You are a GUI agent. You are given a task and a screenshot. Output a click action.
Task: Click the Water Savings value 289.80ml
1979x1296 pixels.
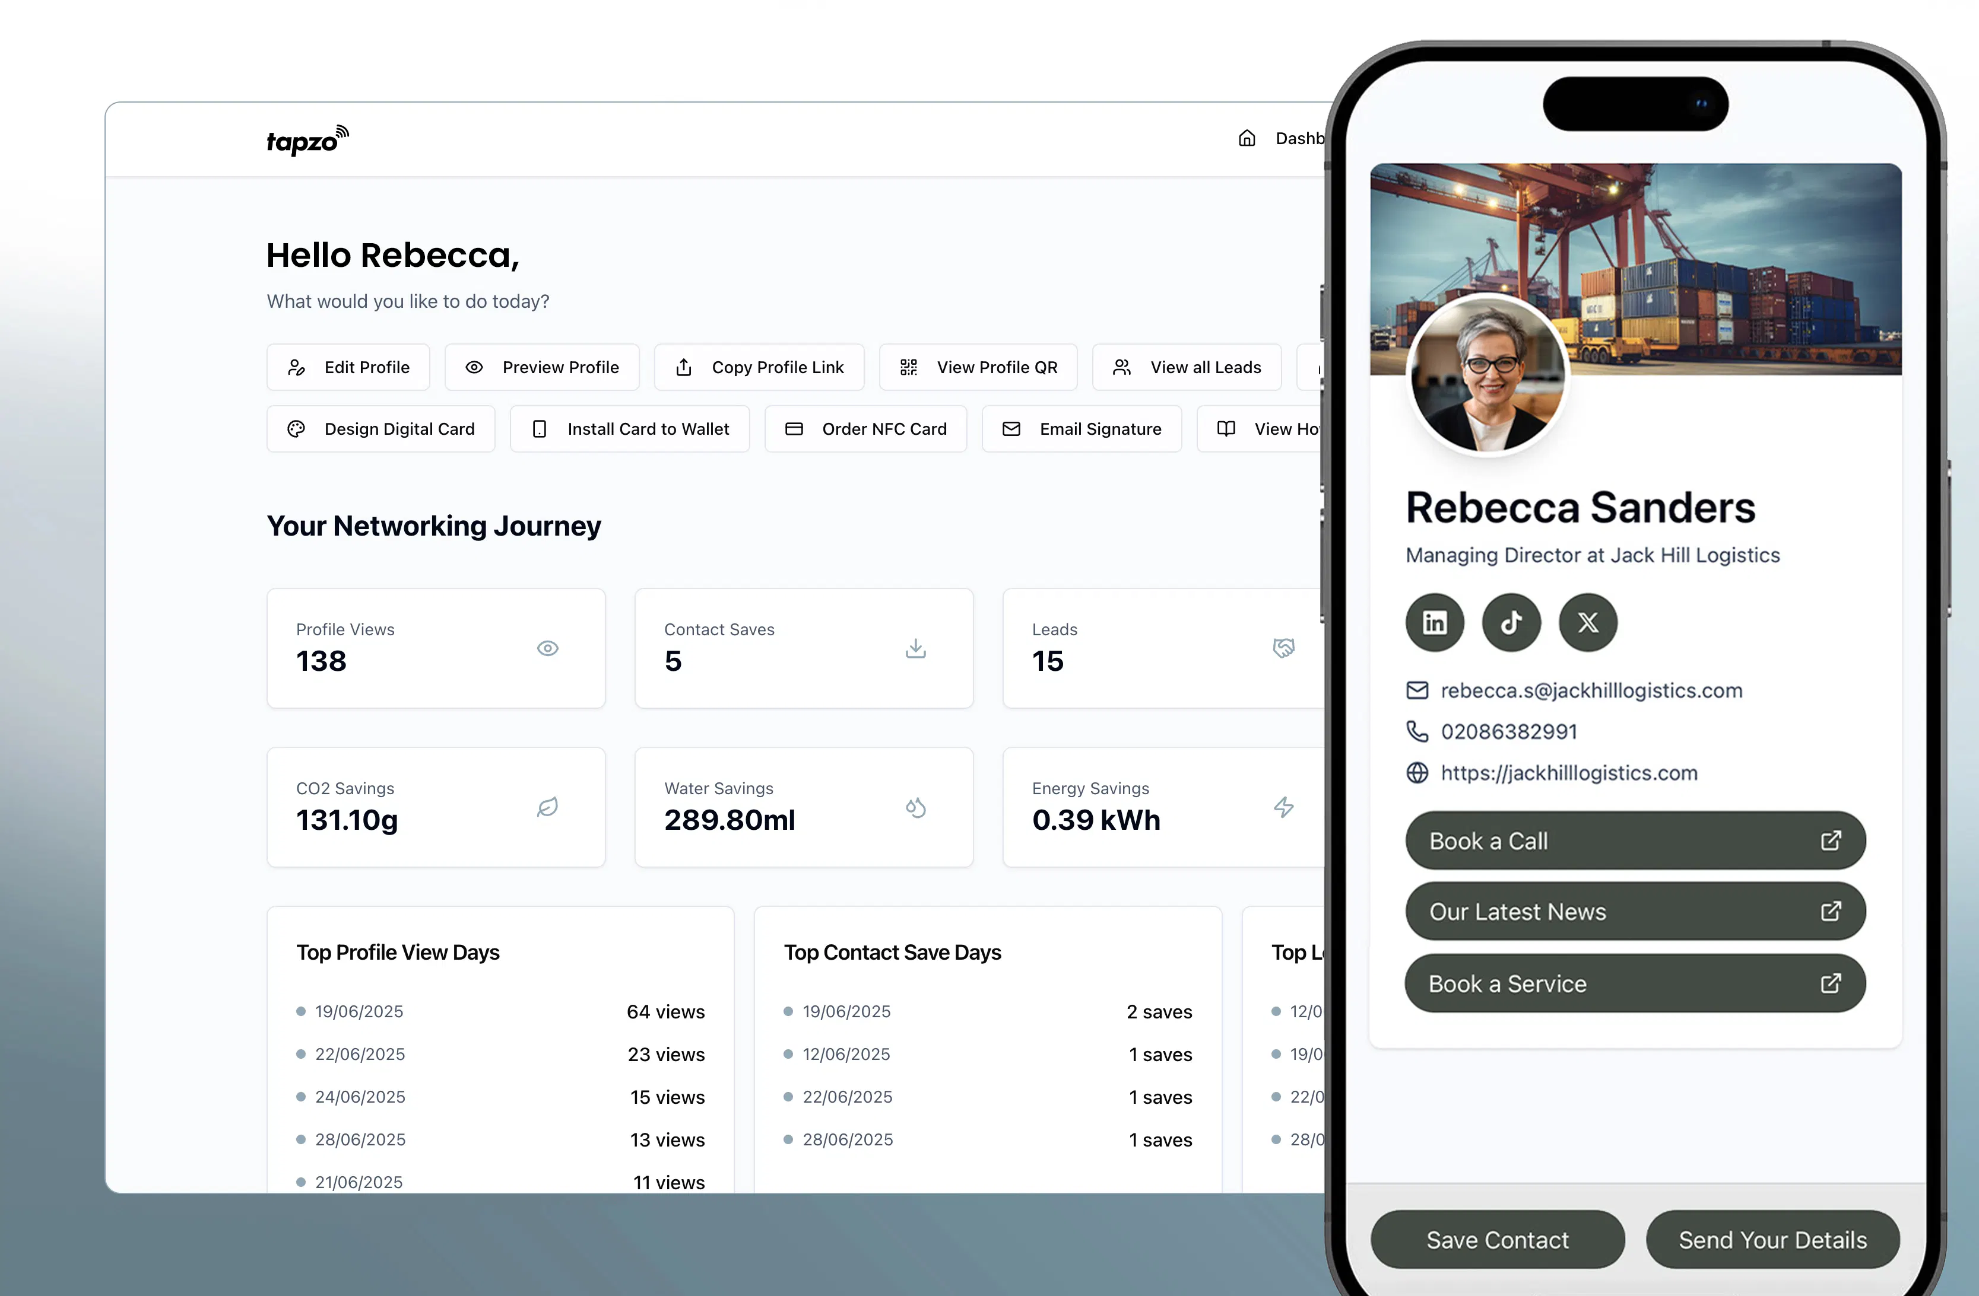click(730, 820)
